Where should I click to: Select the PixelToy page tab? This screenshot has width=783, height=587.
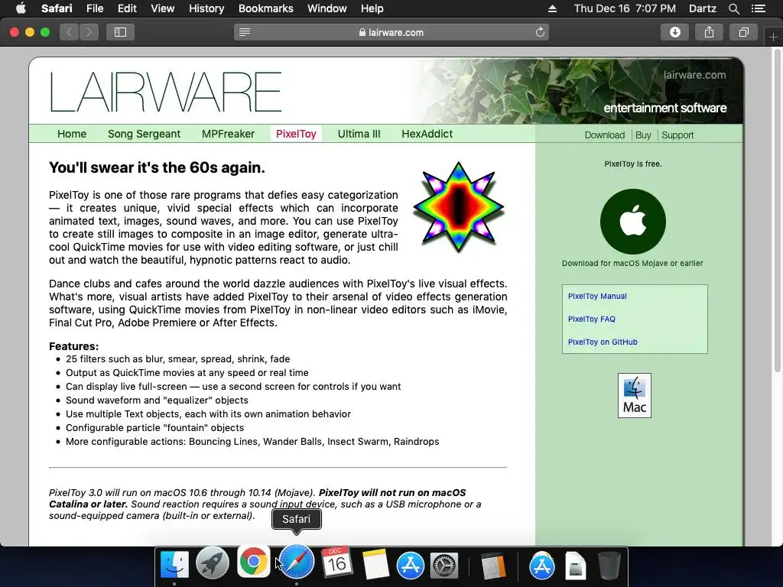tap(296, 134)
